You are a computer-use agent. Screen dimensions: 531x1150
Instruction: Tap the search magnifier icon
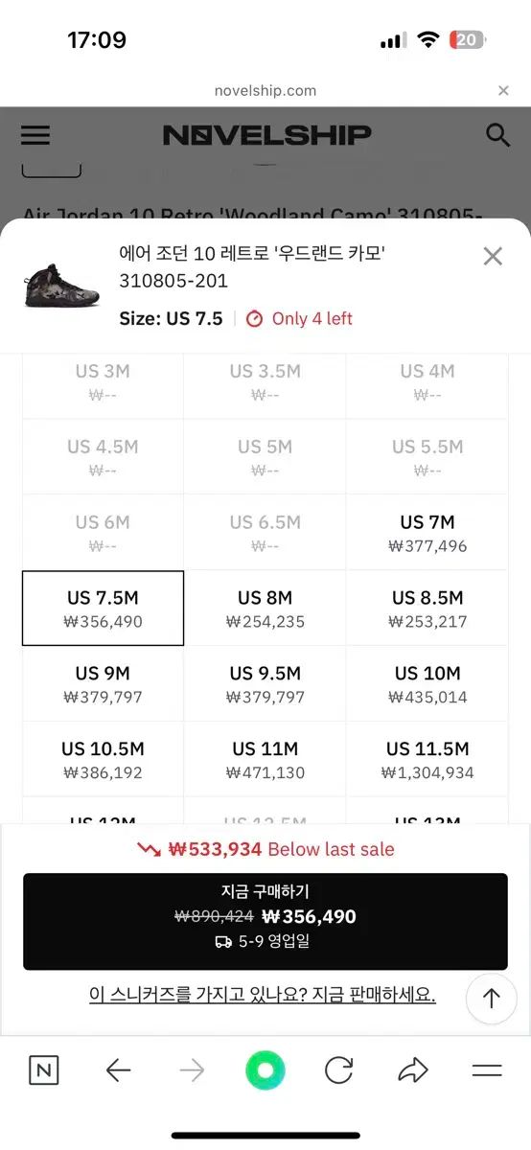coord(497,135)
